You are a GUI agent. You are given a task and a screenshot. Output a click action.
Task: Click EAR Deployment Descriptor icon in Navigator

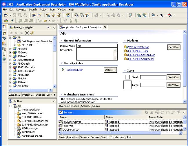pos(19,41)
